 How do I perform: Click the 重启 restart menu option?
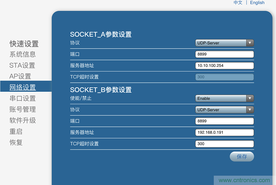[x=16, y=132]
